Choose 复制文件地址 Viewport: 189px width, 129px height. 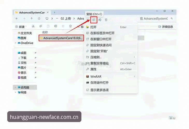point(111,63)
